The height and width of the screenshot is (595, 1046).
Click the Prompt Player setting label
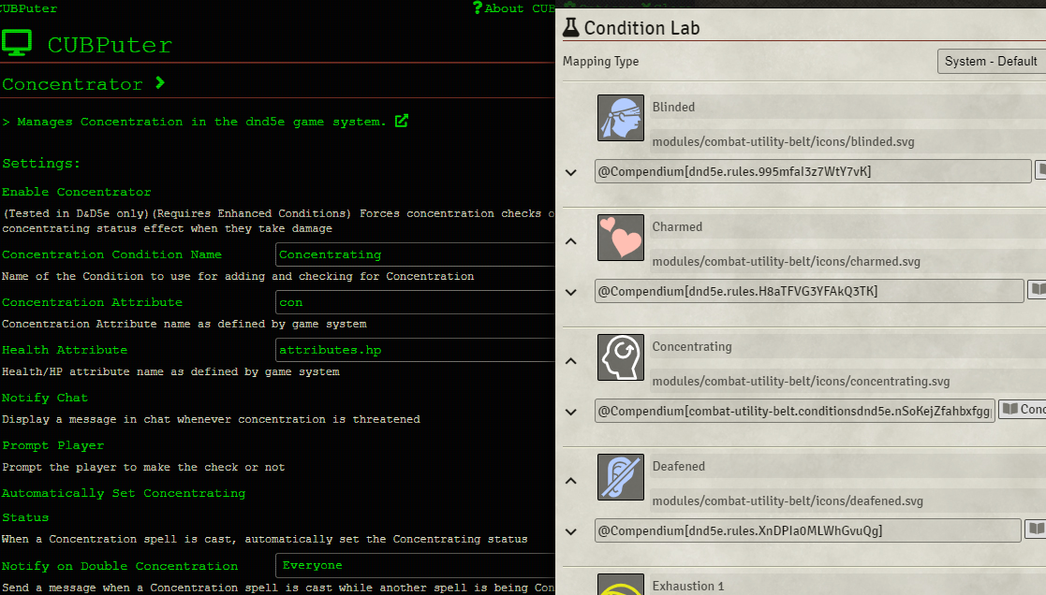pyautogui.click(x=52, y=445)
